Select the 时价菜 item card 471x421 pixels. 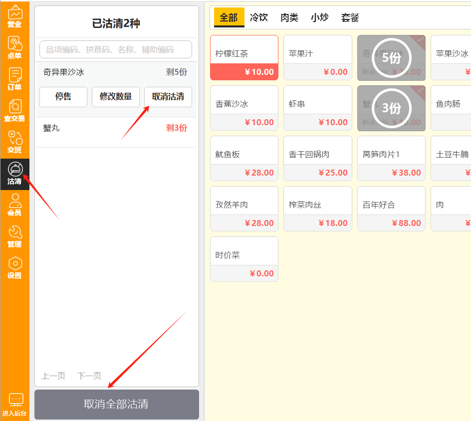point(244,259)
